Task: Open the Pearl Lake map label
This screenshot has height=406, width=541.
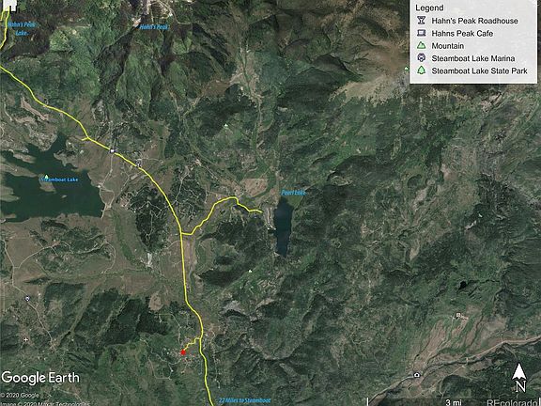Action: click(293, 193)
